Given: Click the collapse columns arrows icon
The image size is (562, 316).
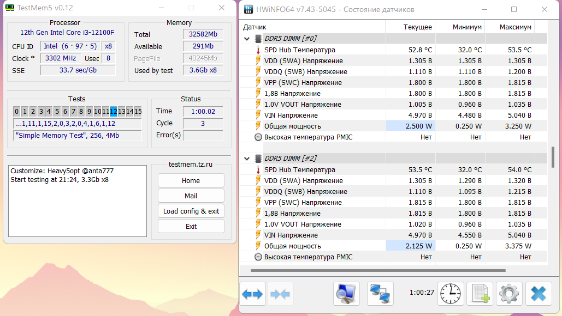Looking at the screenshot, I should click(x=280, y=294).
